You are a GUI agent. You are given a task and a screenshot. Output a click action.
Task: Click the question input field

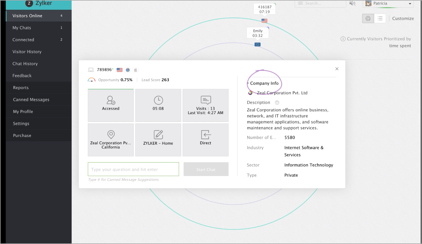point(133,169)
